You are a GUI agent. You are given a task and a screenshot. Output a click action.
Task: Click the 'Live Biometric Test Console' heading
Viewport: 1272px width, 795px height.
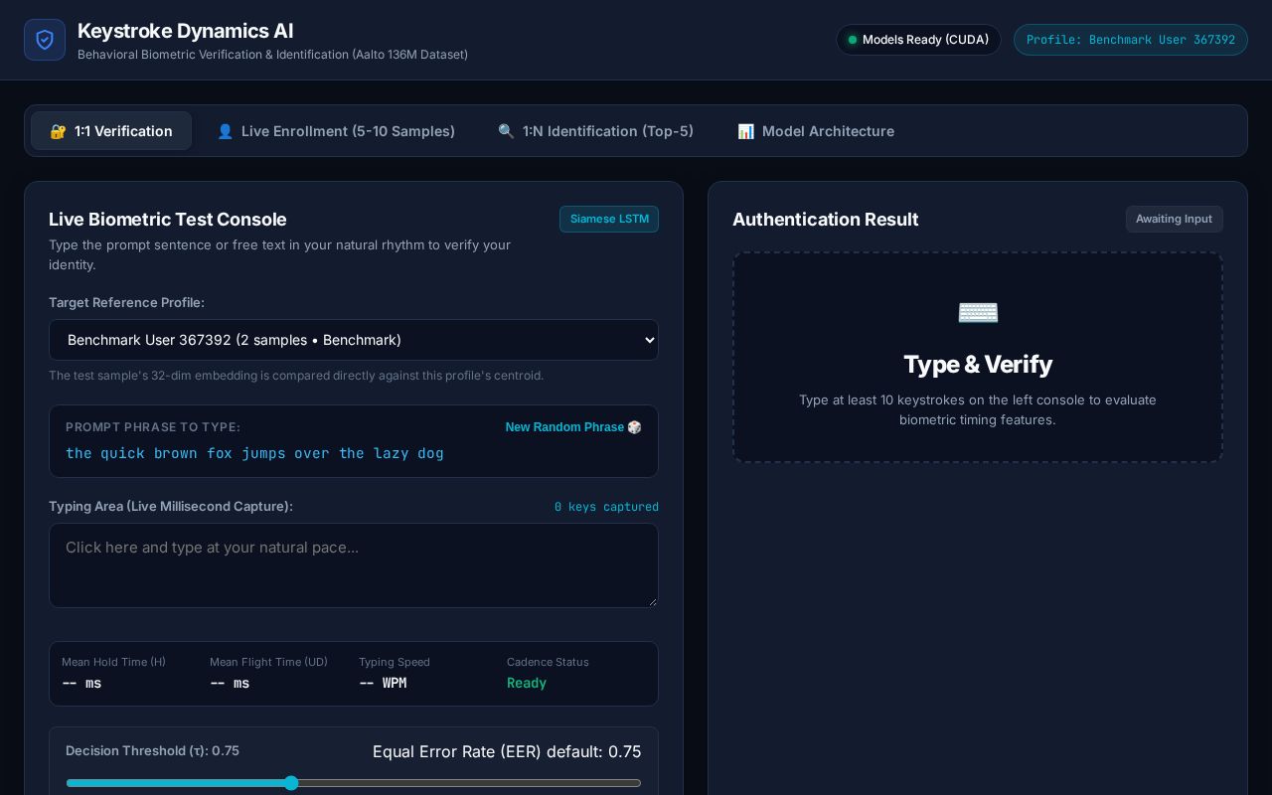coord(168,220)
